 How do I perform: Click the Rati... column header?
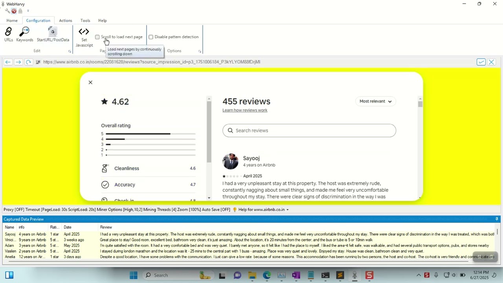(55, 227)
